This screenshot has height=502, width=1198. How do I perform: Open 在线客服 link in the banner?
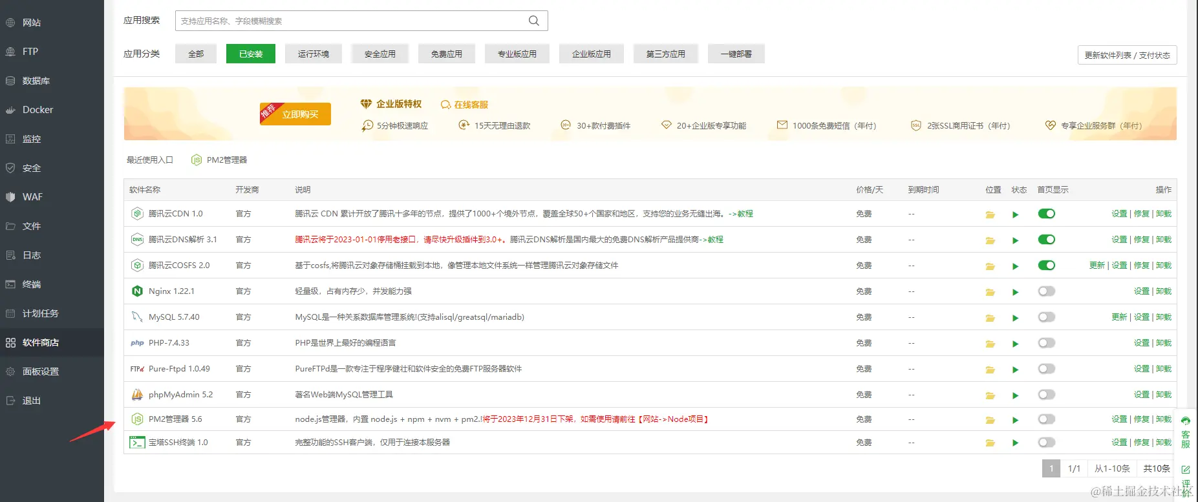coord(465,105)
